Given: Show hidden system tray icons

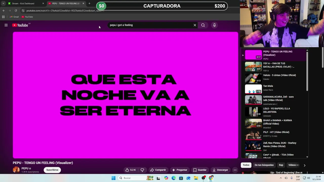Looking at the screenshot, I should click(280, 178).
